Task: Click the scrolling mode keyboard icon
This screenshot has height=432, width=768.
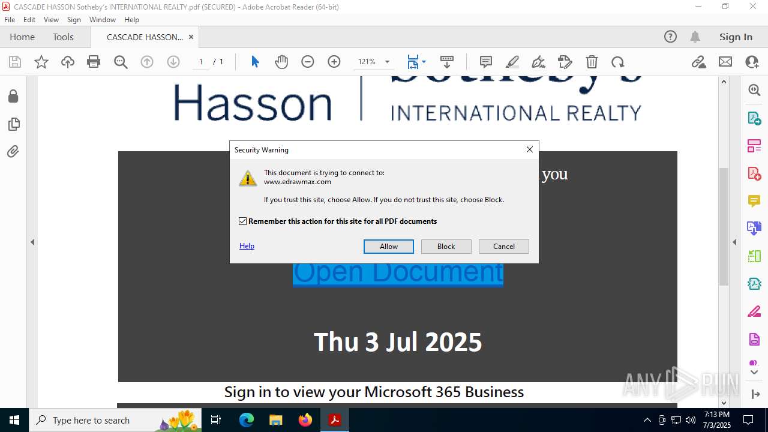Action: tap(447, 62)
